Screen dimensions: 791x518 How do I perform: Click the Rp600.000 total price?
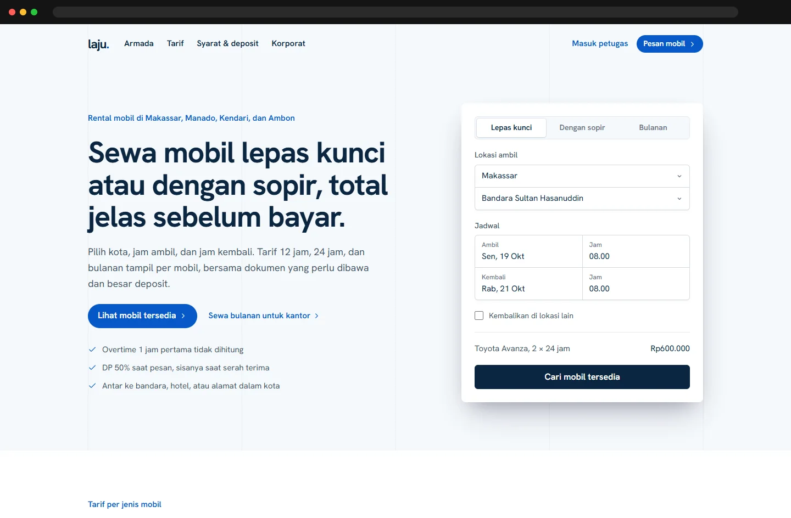(670, 348)
